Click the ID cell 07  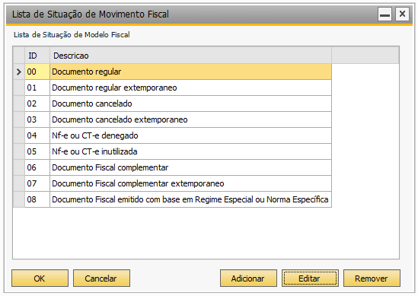[x=37, y=183]
